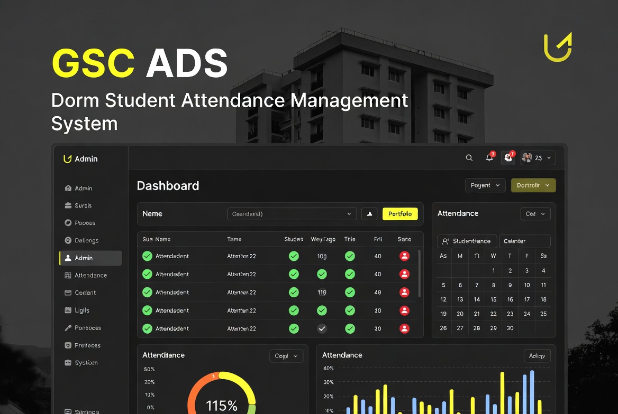The image size is (618, 414).
Task: Select day 15 in the calendar
Action: [494, 299]
